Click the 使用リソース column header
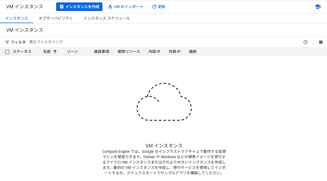Image resolution: width=327 pixels, height=181 pixels. [x=129, y=52]
